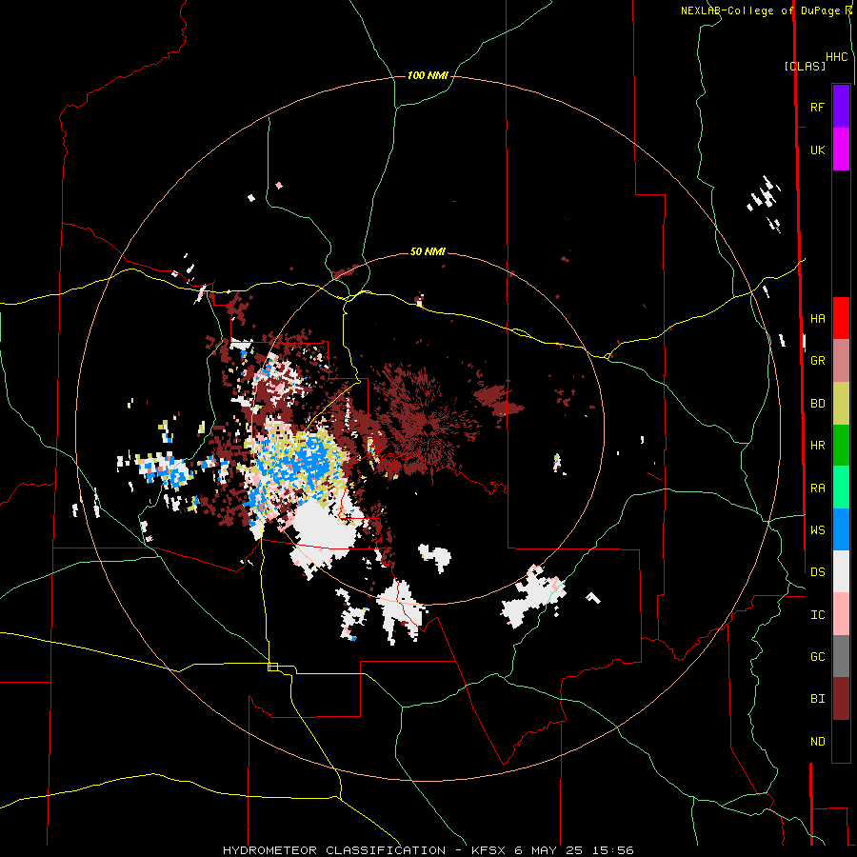This screenshot has width=857, height=857.
Task: Click the 6 MAY 25 date stamp
Action: 548,850
